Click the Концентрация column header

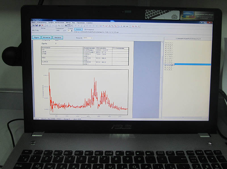click(89, 48)
